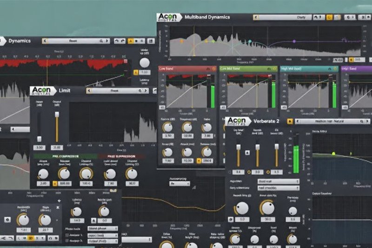
Task: Open the preset search in Verberate 2
Action: [362, 121]
